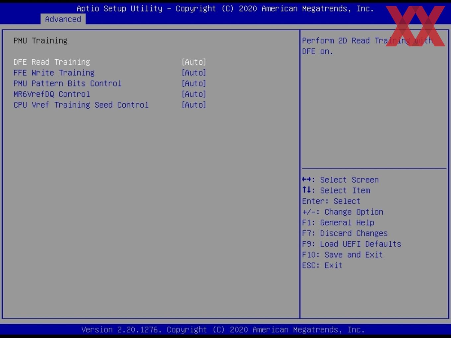Viewport: 451px width, 338px height.
Task: Click the 'Select Item' key hint
Action: [x=336, y=190]
